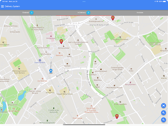This screenshot has width=168, height=126.
Task: Click the Delivery System title
Action: tap(12, 6)
